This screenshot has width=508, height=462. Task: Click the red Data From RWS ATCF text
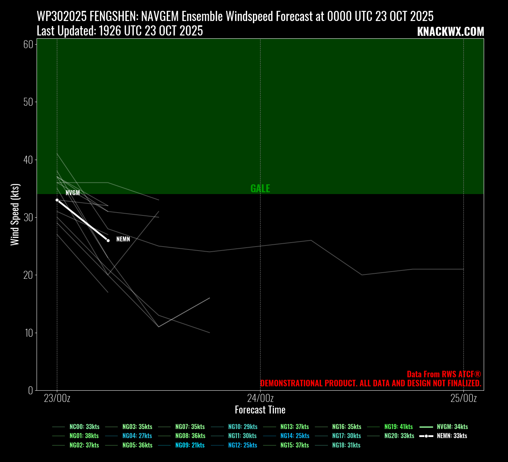coord(444,374)
